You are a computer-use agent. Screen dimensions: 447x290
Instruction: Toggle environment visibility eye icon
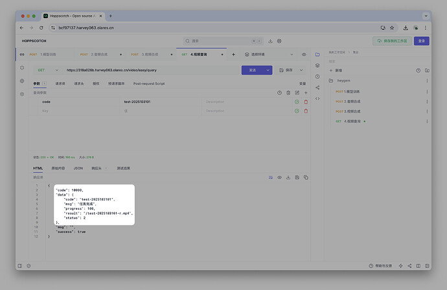click(304, 54)
